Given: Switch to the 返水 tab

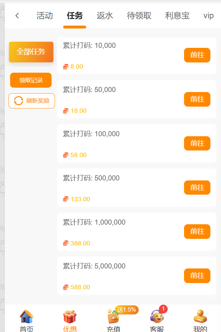Looking at the screenshot, I should coord(105,16).
